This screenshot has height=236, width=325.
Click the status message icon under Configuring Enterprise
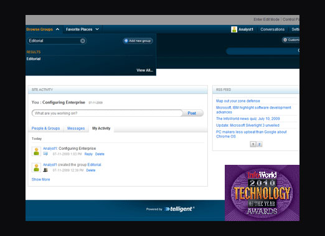[45, 154]
